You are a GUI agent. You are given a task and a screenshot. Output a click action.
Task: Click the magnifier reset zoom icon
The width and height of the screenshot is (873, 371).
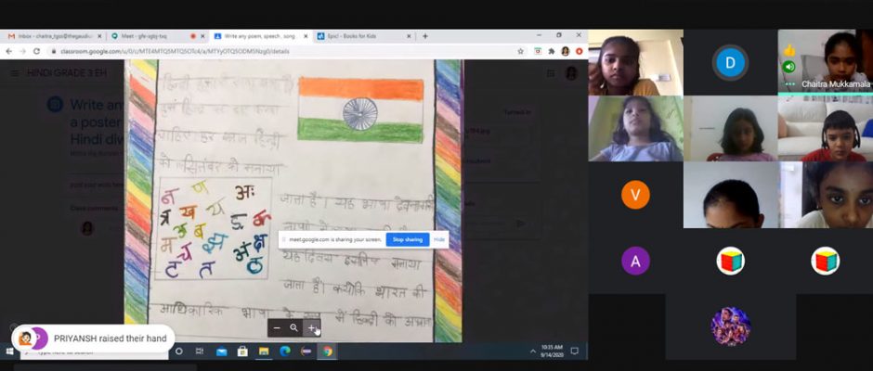point(293,328)
